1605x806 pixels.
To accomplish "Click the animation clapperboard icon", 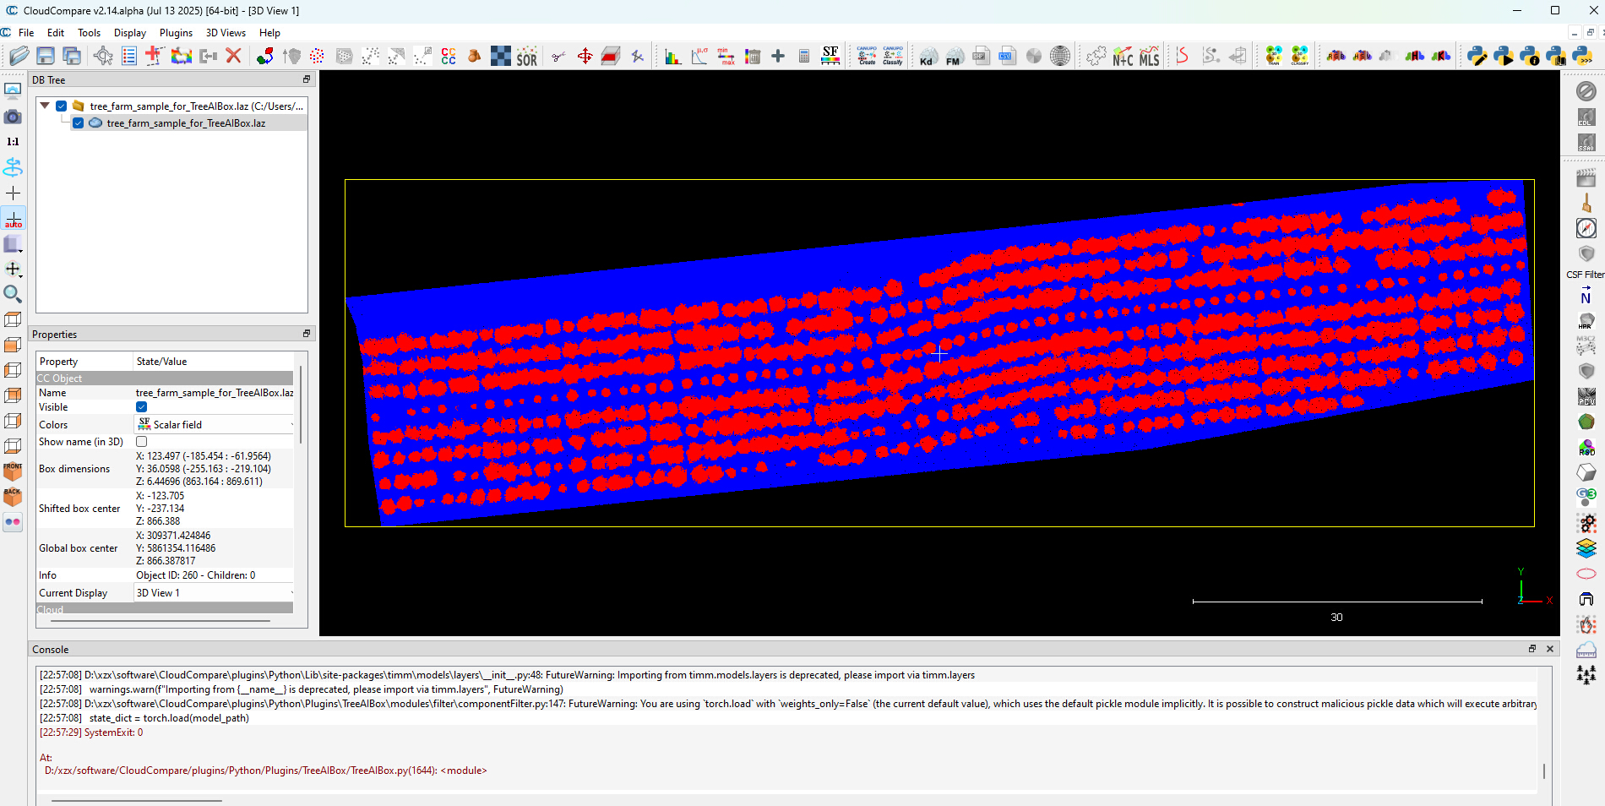I will click(1586, 177).
